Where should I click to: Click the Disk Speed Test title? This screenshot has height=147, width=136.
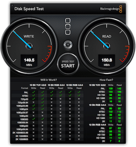tap(29, 9)
